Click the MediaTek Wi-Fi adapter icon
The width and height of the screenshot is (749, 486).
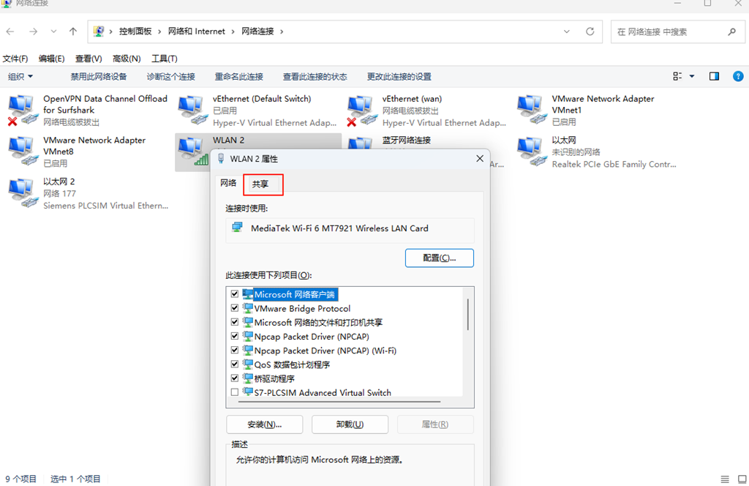238,228
